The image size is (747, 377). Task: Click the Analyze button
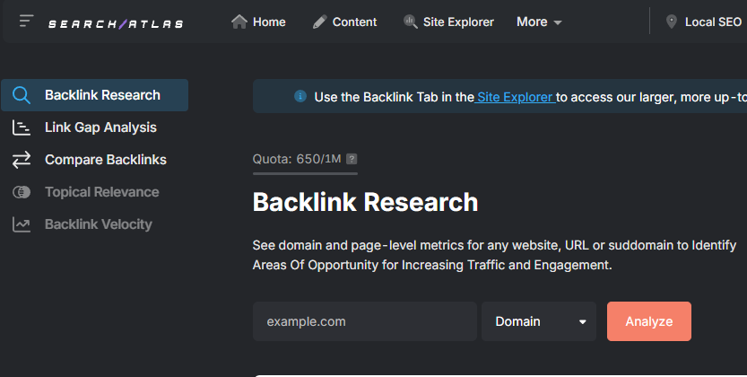tap(649, 321)
